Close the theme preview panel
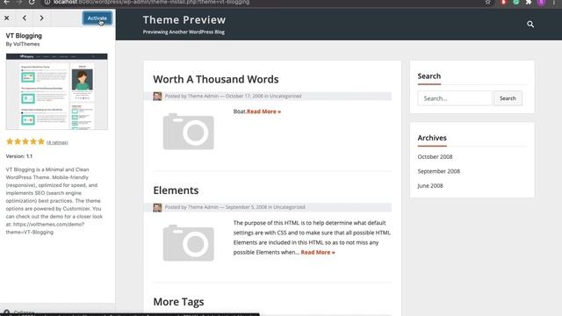 coord(7,18)
